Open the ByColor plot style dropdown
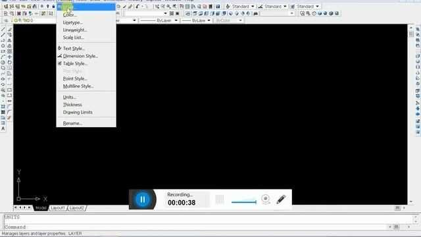 tap(240, 20)
